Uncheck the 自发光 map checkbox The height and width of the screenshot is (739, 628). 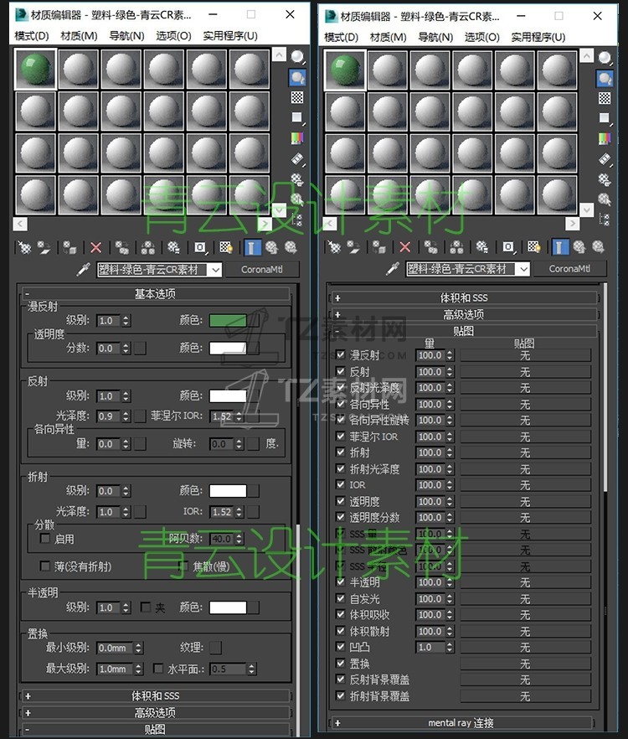point(341,598)
